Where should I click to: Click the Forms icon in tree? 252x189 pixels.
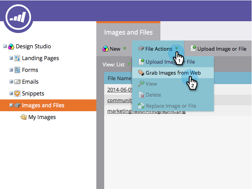17,70
